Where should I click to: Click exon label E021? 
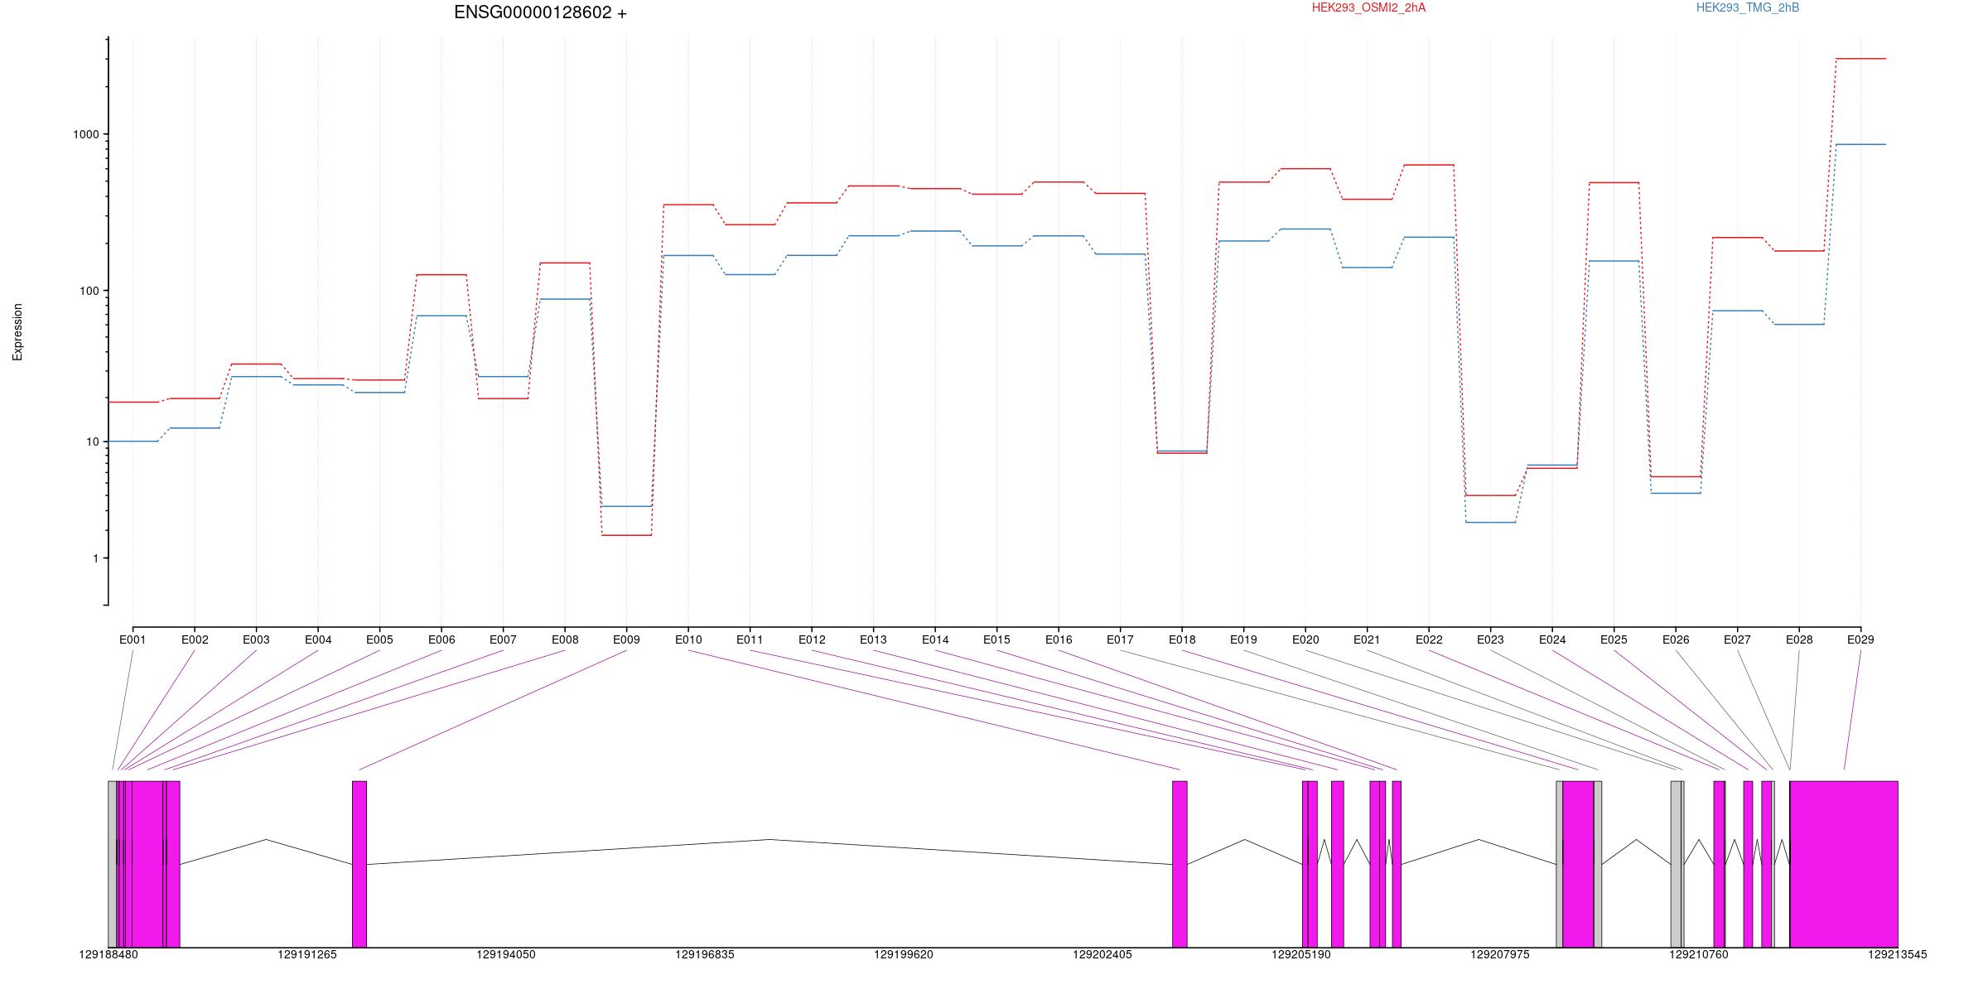pyautogui.click(x=1367, y=639)
